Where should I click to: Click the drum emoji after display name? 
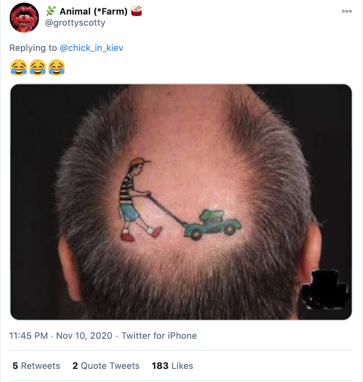tap(136, 11)
